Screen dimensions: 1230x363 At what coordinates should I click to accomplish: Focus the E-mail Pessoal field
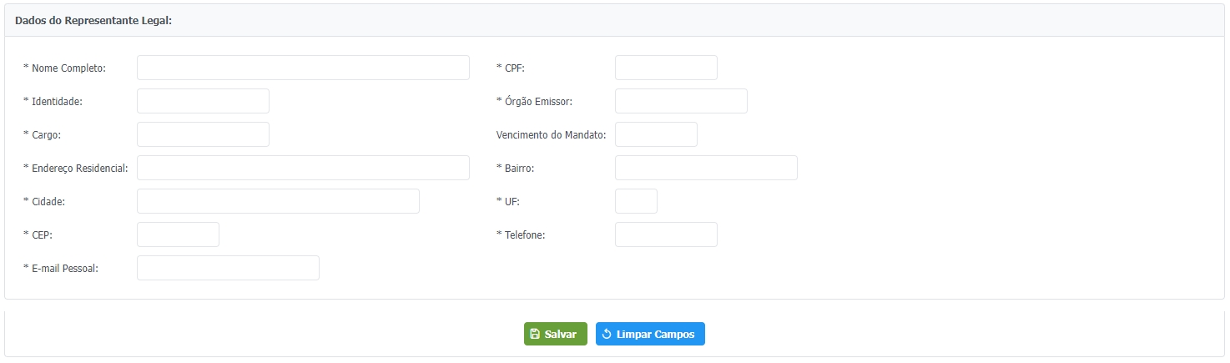[x=228, y=268]
